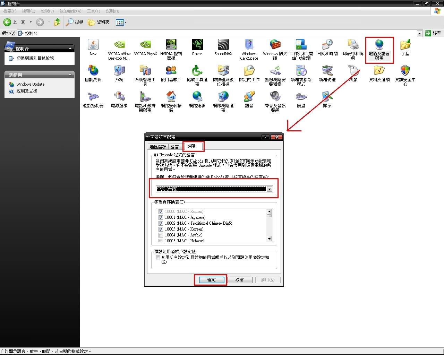The image size is (444, 355).
Task: Open the Java control panel icon
Action: click(x=93, y=45)
